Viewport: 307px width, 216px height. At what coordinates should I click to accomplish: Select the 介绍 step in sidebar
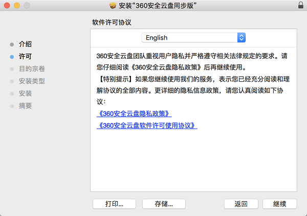pos(25,44)
